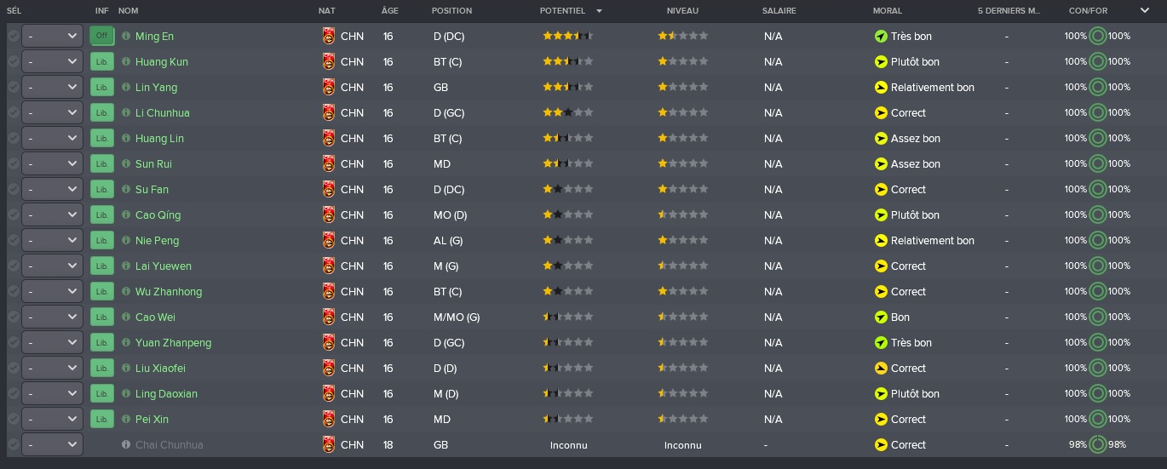Click the Lib badge beside Huang Kun
The height and width of the screenshot is (469, 1167).
102,61
